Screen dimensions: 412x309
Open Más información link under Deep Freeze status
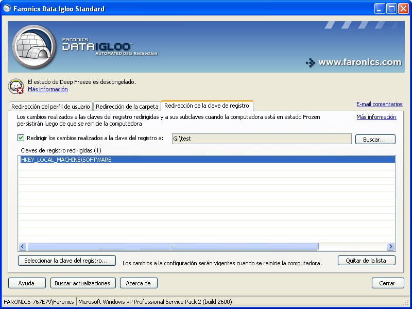pyautogui.click(x=48, y=89)
